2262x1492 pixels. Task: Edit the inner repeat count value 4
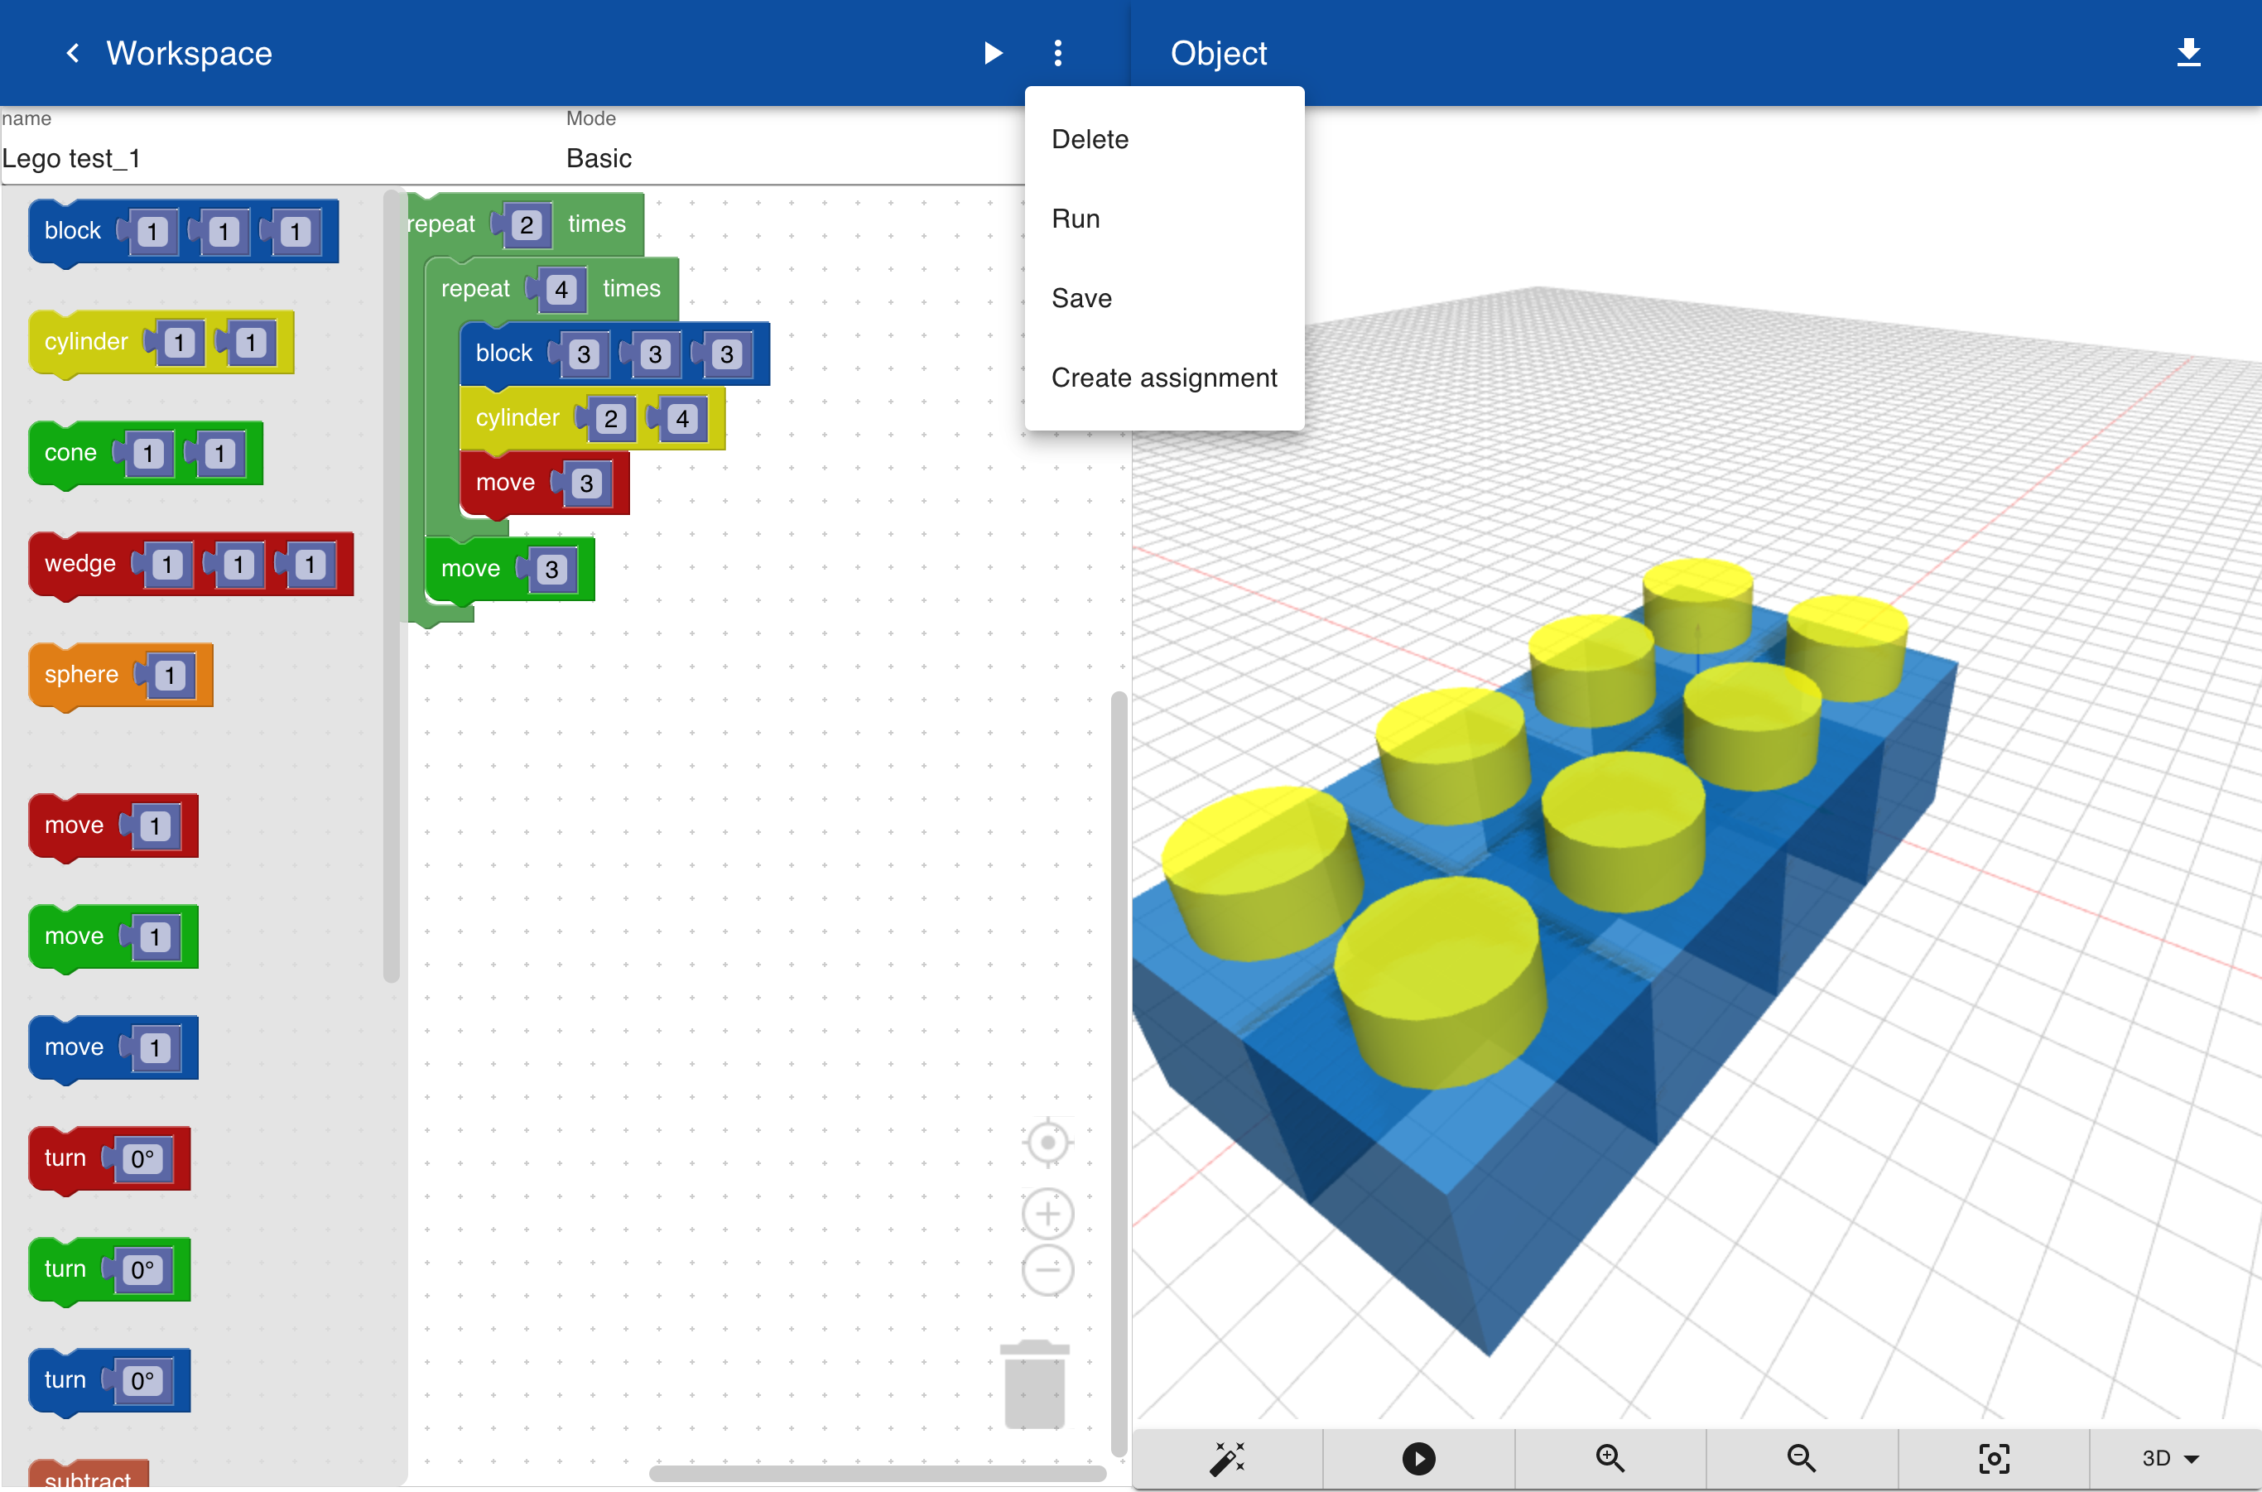561,291
